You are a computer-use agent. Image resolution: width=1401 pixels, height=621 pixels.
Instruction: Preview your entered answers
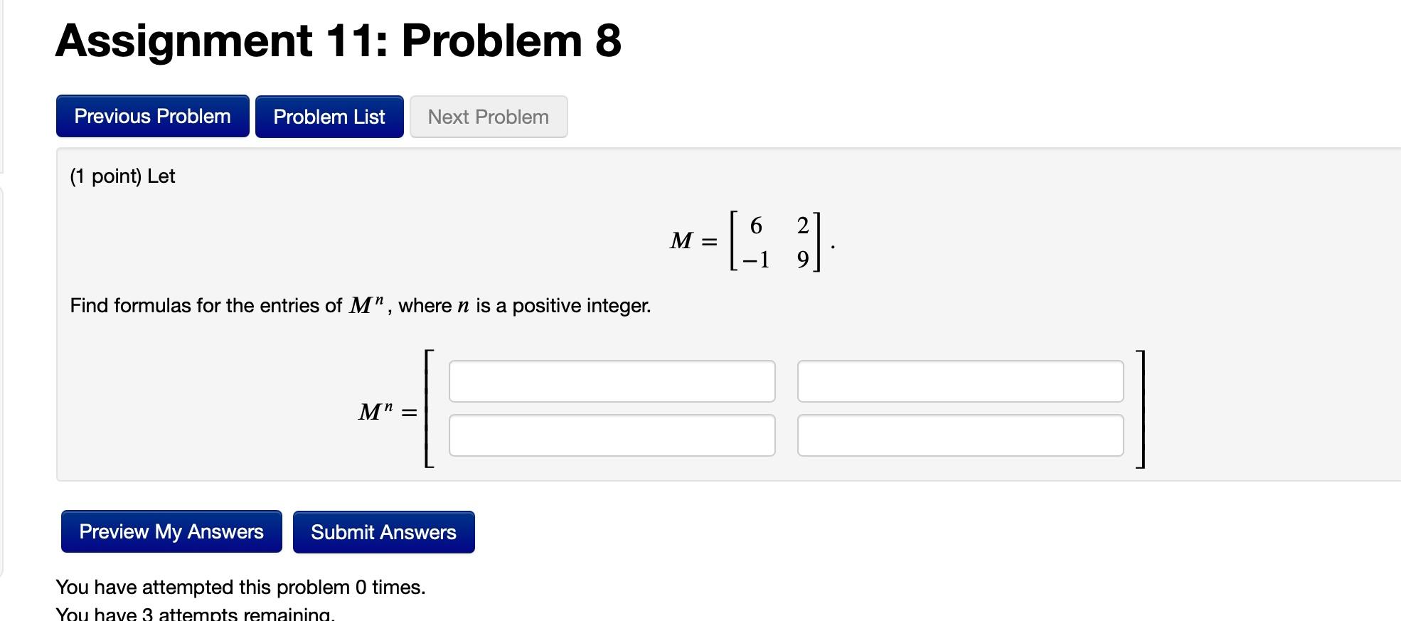[171, 531]
